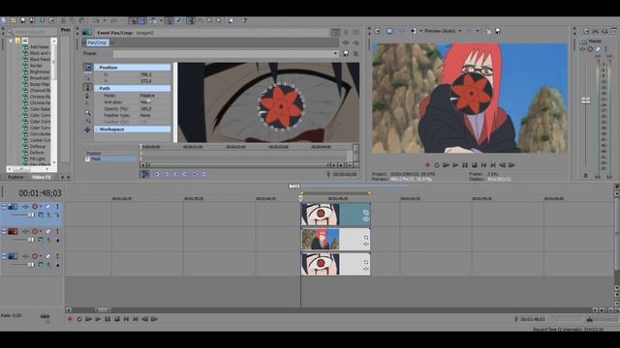Collapse the Position section
Viewport: 620px width, 348px height.
96,68
